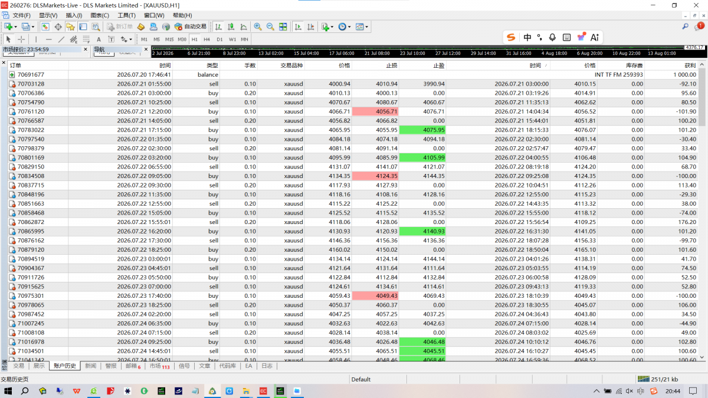Viewport: 708px width, 398px height.
Task: Open the 文件(F) menu
Action: coord(22,15)
